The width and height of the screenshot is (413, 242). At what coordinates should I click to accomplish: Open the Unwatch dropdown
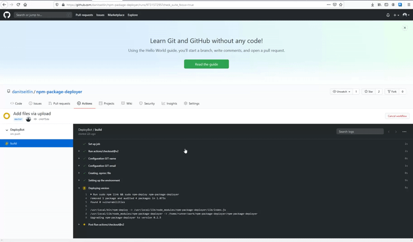341,92
